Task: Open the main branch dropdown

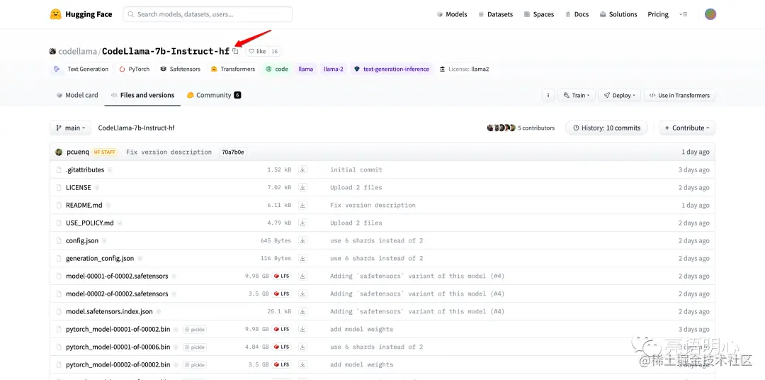Action: click(70, 128)
